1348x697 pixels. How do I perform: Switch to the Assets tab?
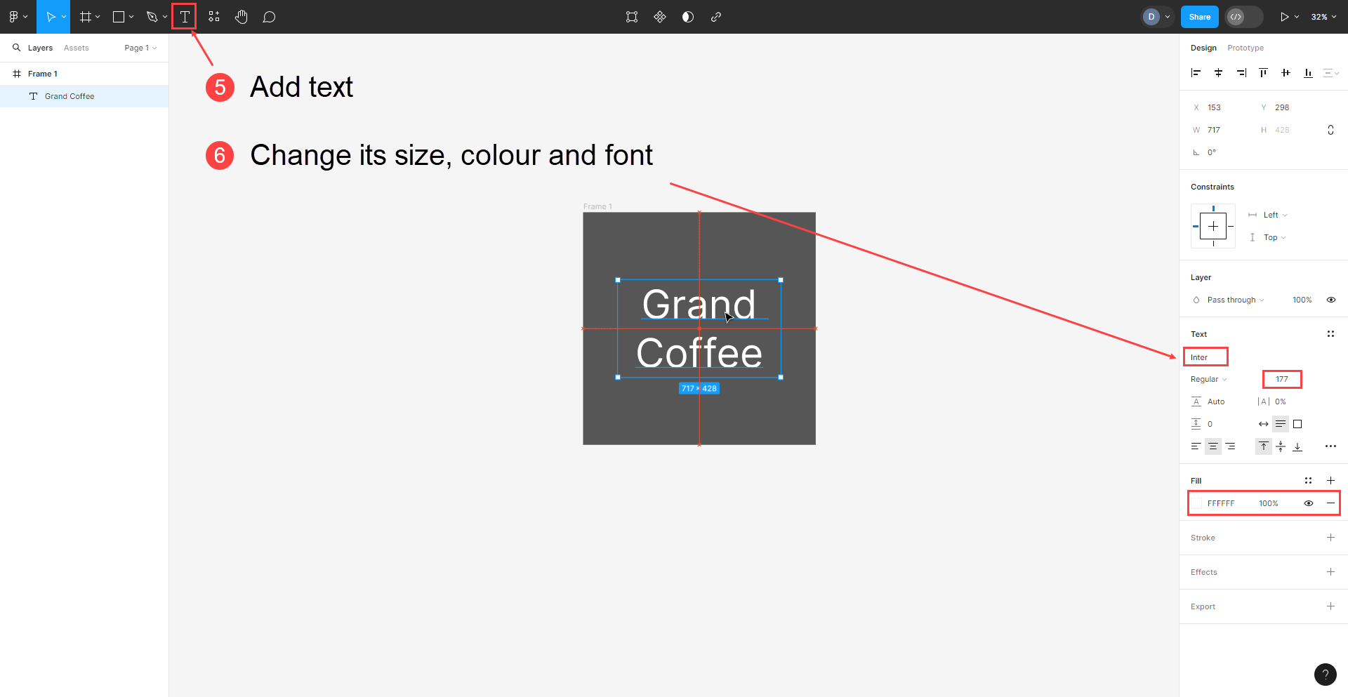[x=77, y=48]
